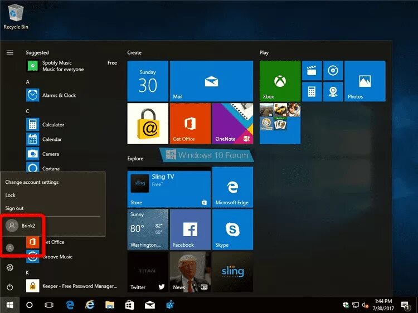Launch the Xbox tile
418x313 pixels.
click(280, 81)
